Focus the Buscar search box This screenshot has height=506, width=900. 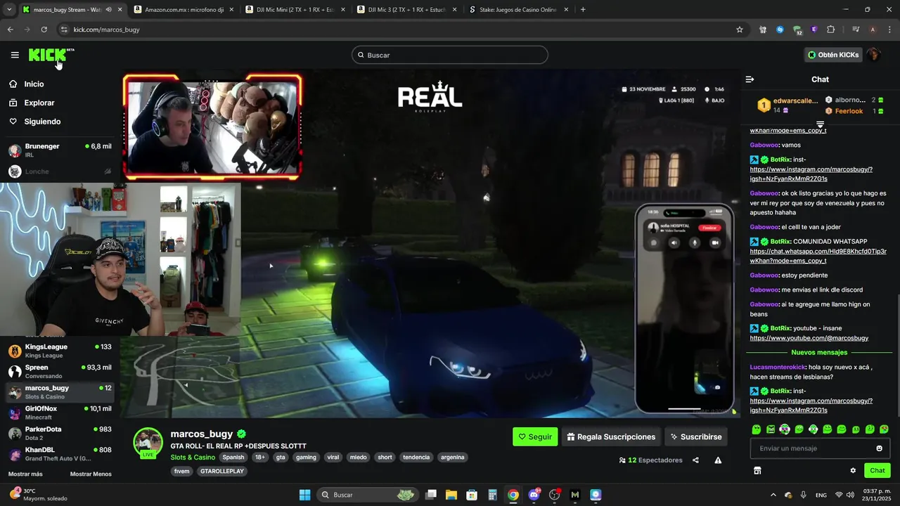click(450, 55)
